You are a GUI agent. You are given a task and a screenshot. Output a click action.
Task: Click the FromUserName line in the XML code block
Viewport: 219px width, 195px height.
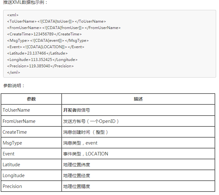tap(64, 28)
